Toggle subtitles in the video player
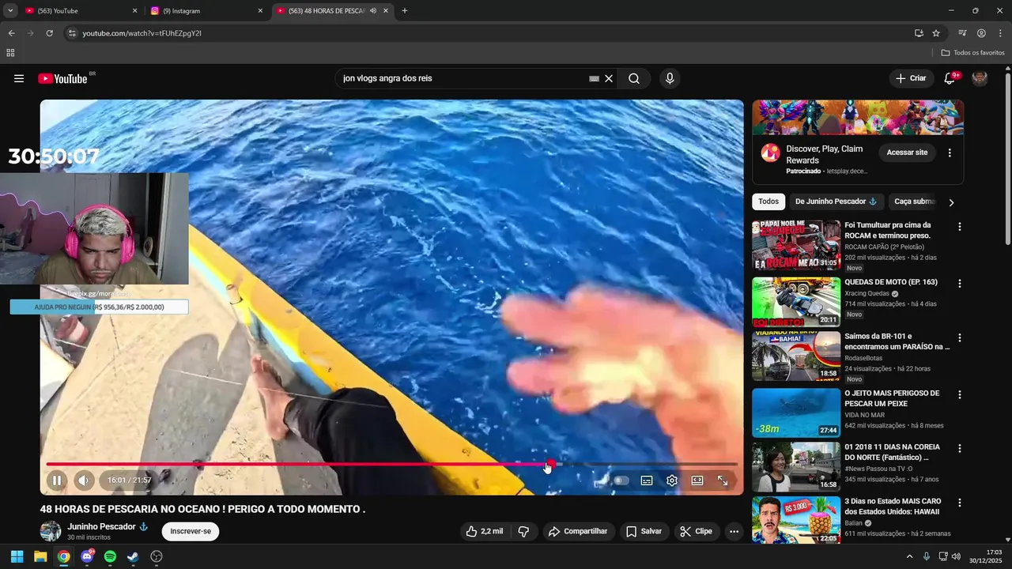The height and width of the screenshot is (569, 1012). coord(647,480)
